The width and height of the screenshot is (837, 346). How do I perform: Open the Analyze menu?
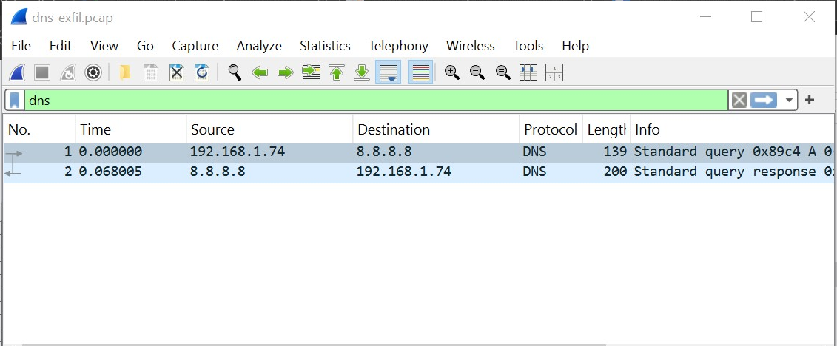pyautogui.click(x=259, y=46)
